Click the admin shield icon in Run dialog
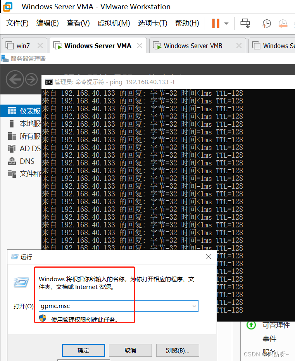 (x=43, y=318)
